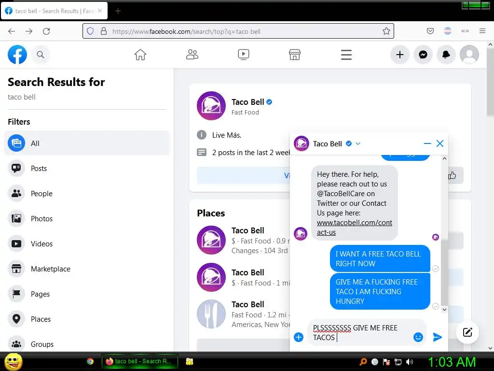Select the All filter
Screen dimensions: 494x371
click(87, 143)
